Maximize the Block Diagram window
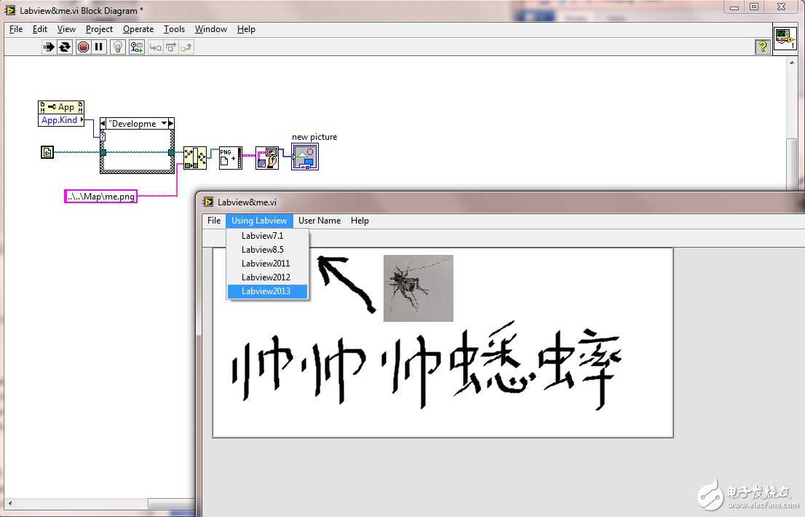805x517 pixels. tap(753, 7)
